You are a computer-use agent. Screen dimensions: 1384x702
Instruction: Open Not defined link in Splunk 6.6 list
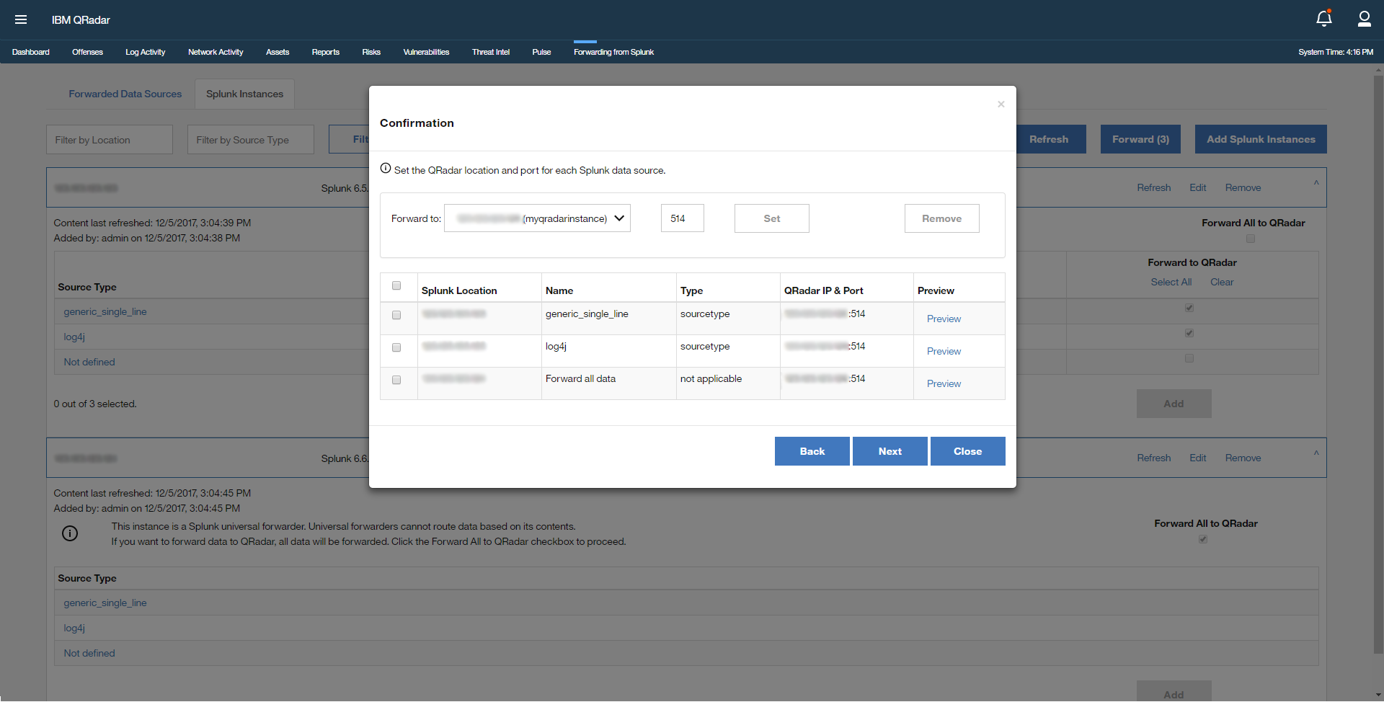click(89, 654)
